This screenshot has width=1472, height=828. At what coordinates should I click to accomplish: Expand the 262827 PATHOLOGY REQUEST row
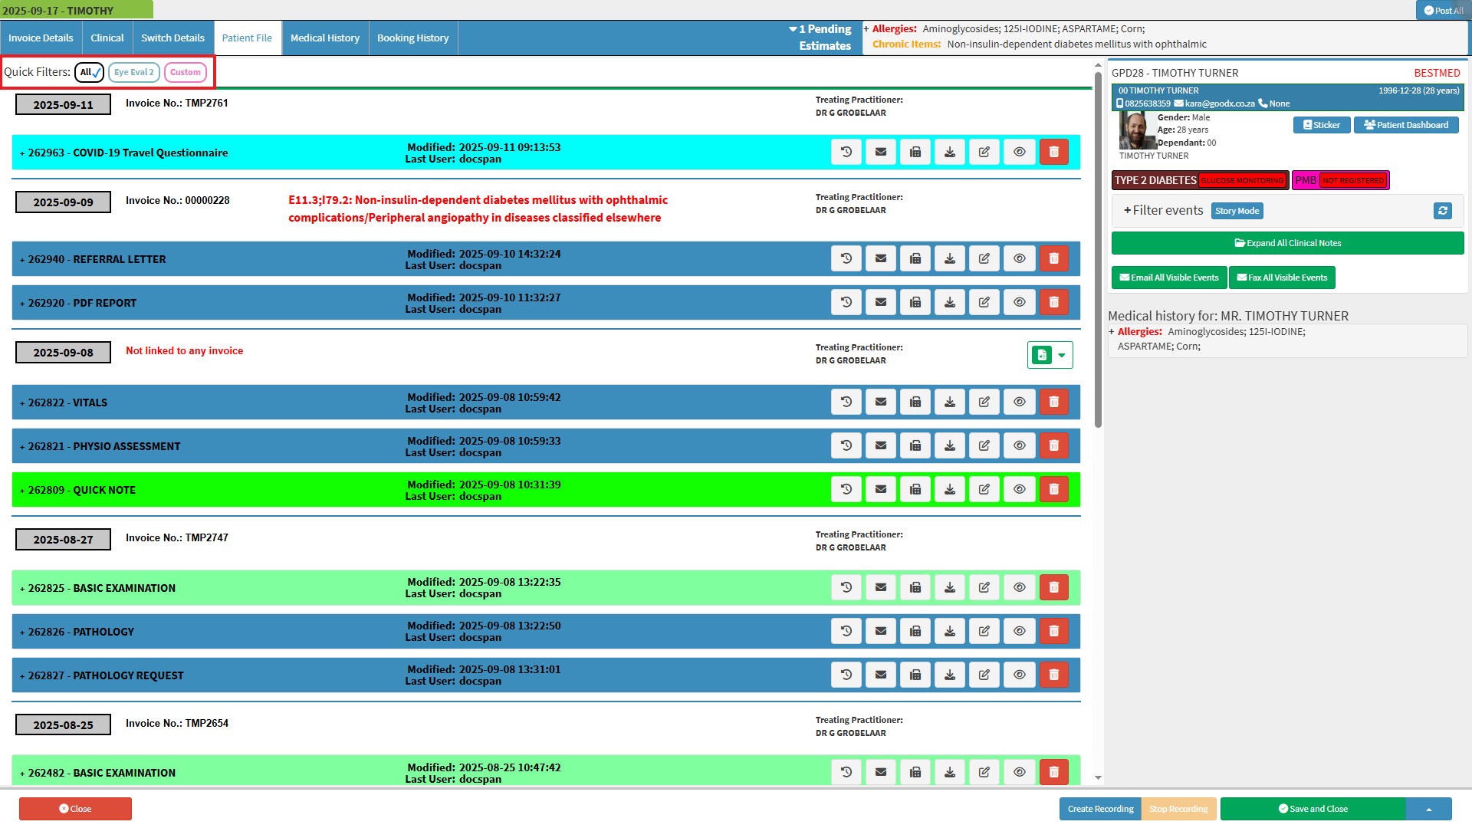tap(106, 675)
